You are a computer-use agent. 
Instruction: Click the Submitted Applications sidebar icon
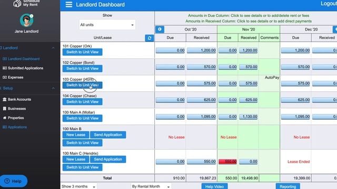click(x=5, y=68)
